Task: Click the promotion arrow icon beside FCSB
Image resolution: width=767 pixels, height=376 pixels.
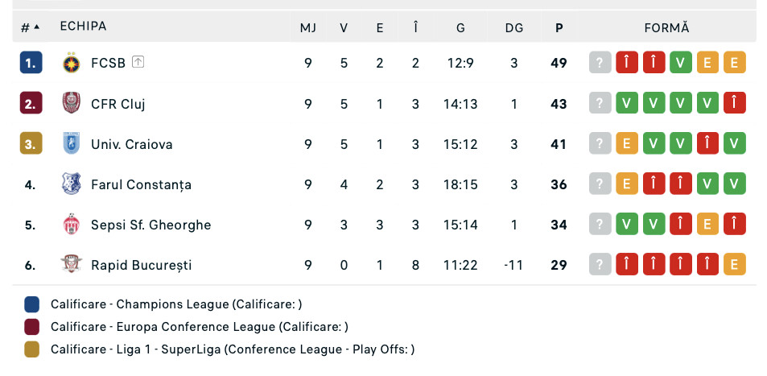Action: (138, 62)
